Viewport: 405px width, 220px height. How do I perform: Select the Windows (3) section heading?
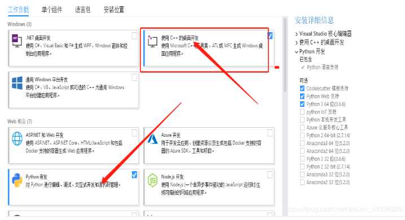(x=19, y=24)
